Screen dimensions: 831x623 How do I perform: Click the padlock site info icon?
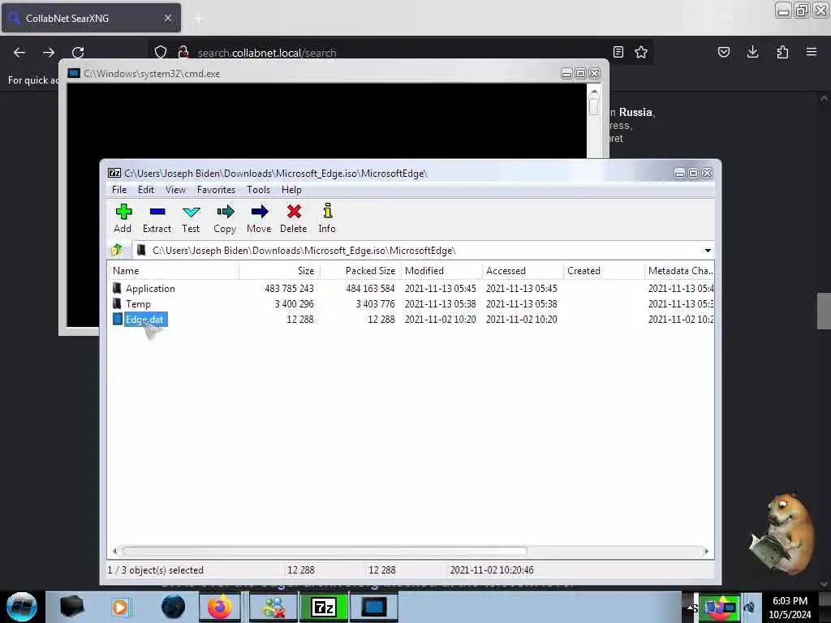pyautogui.click(x=183, y=53)
